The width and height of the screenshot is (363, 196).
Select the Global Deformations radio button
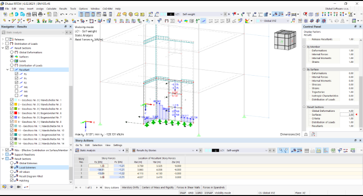[12, 52]
